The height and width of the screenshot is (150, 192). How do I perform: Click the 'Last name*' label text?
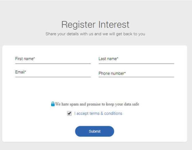108,59
